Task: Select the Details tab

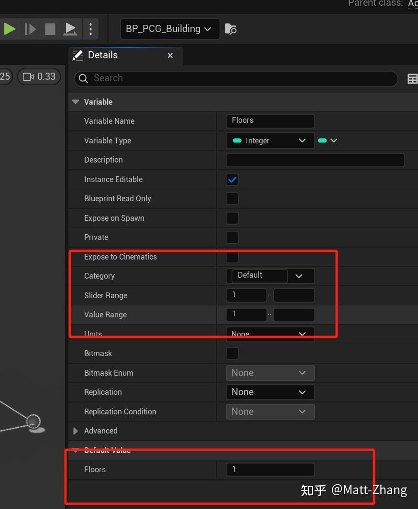Action: point(102,55)
